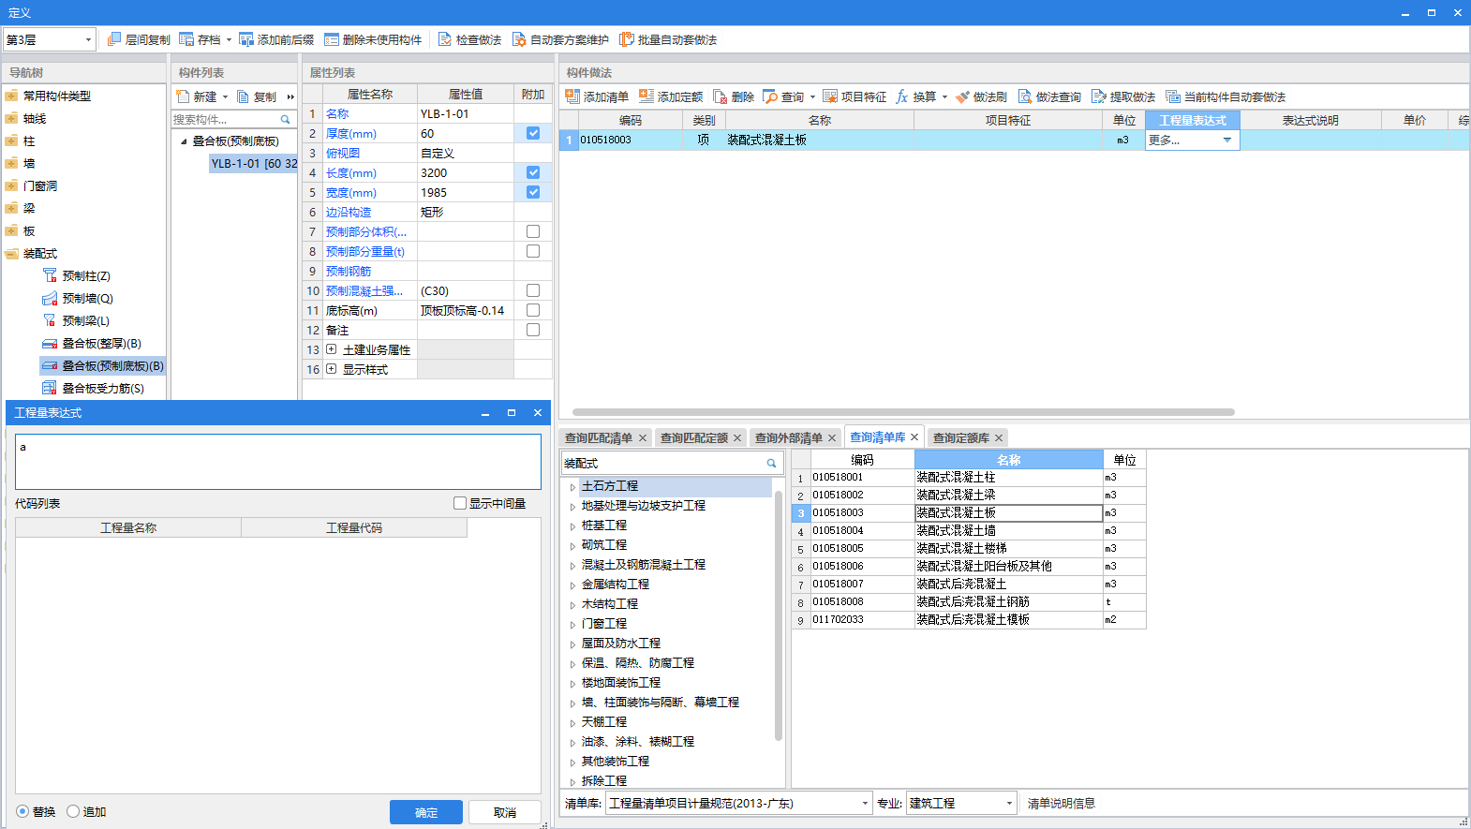Check 附加 box for 底标高(m)
Image resolution: width=1471 pixels, height=829 pixels.
click(x=533, y=310)
